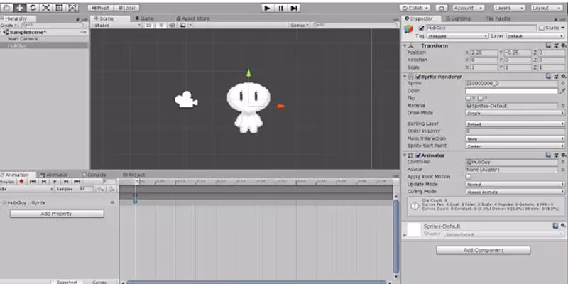The height and width of the screenshot is (284, 568).
Task: Open the Layout dropdown
Action: (546, 8)
